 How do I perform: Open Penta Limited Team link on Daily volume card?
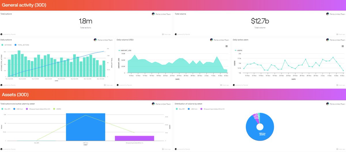coord(221,40)
